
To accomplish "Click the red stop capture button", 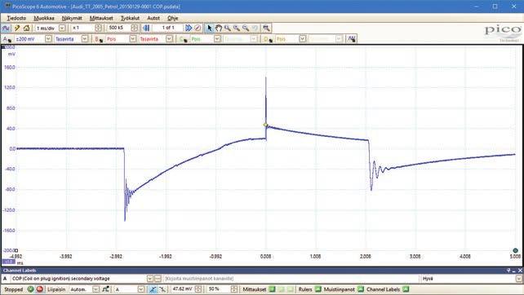I will pos(39,289).
